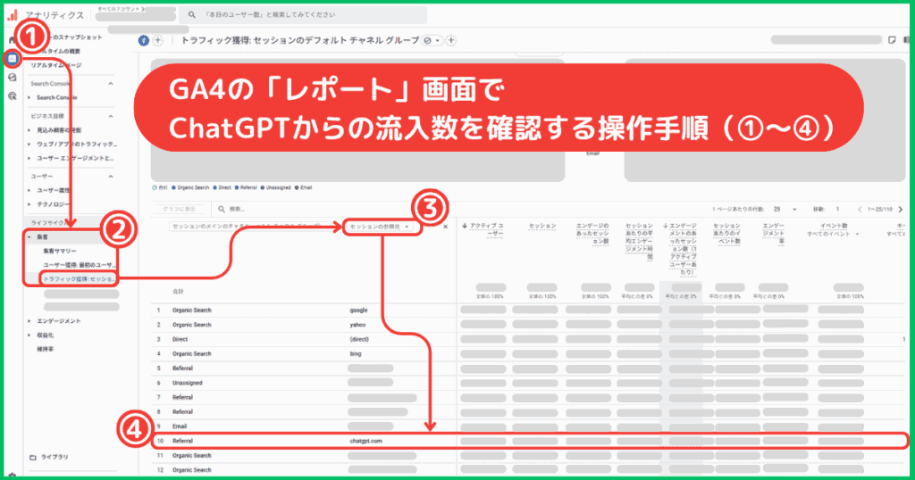Sort by アクティブ ユーザー column

[x=485, y=229]
